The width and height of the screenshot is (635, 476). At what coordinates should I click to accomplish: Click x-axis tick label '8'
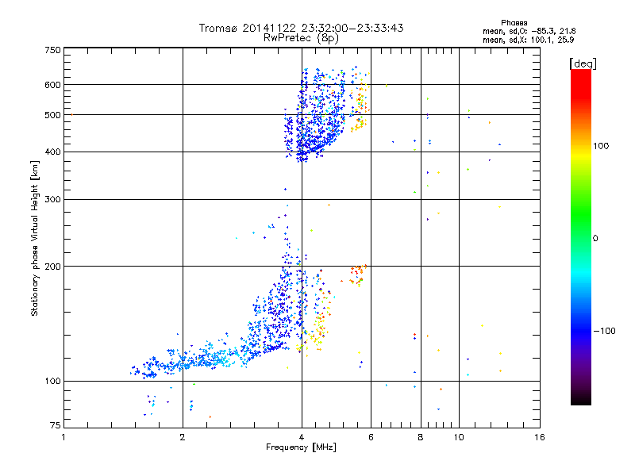[x=421, y=437]
